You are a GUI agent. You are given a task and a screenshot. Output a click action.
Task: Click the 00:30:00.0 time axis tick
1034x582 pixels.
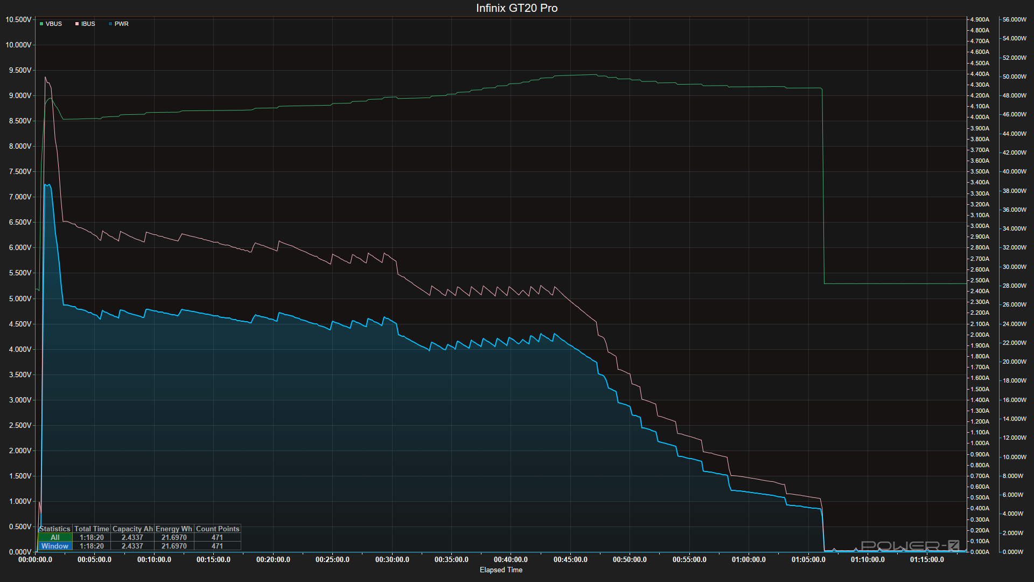pyautogui.click(x=392, y=559)
